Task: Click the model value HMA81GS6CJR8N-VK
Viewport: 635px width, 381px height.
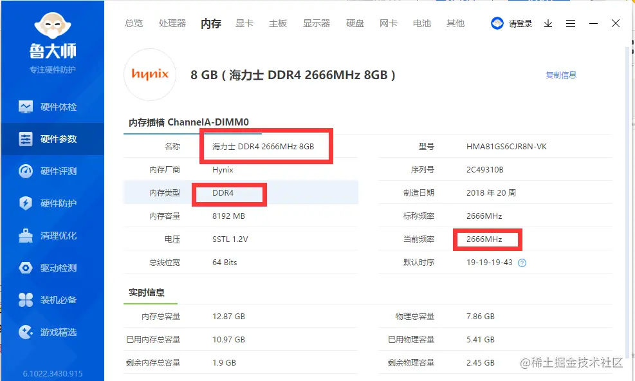Action: coord(506,147)
